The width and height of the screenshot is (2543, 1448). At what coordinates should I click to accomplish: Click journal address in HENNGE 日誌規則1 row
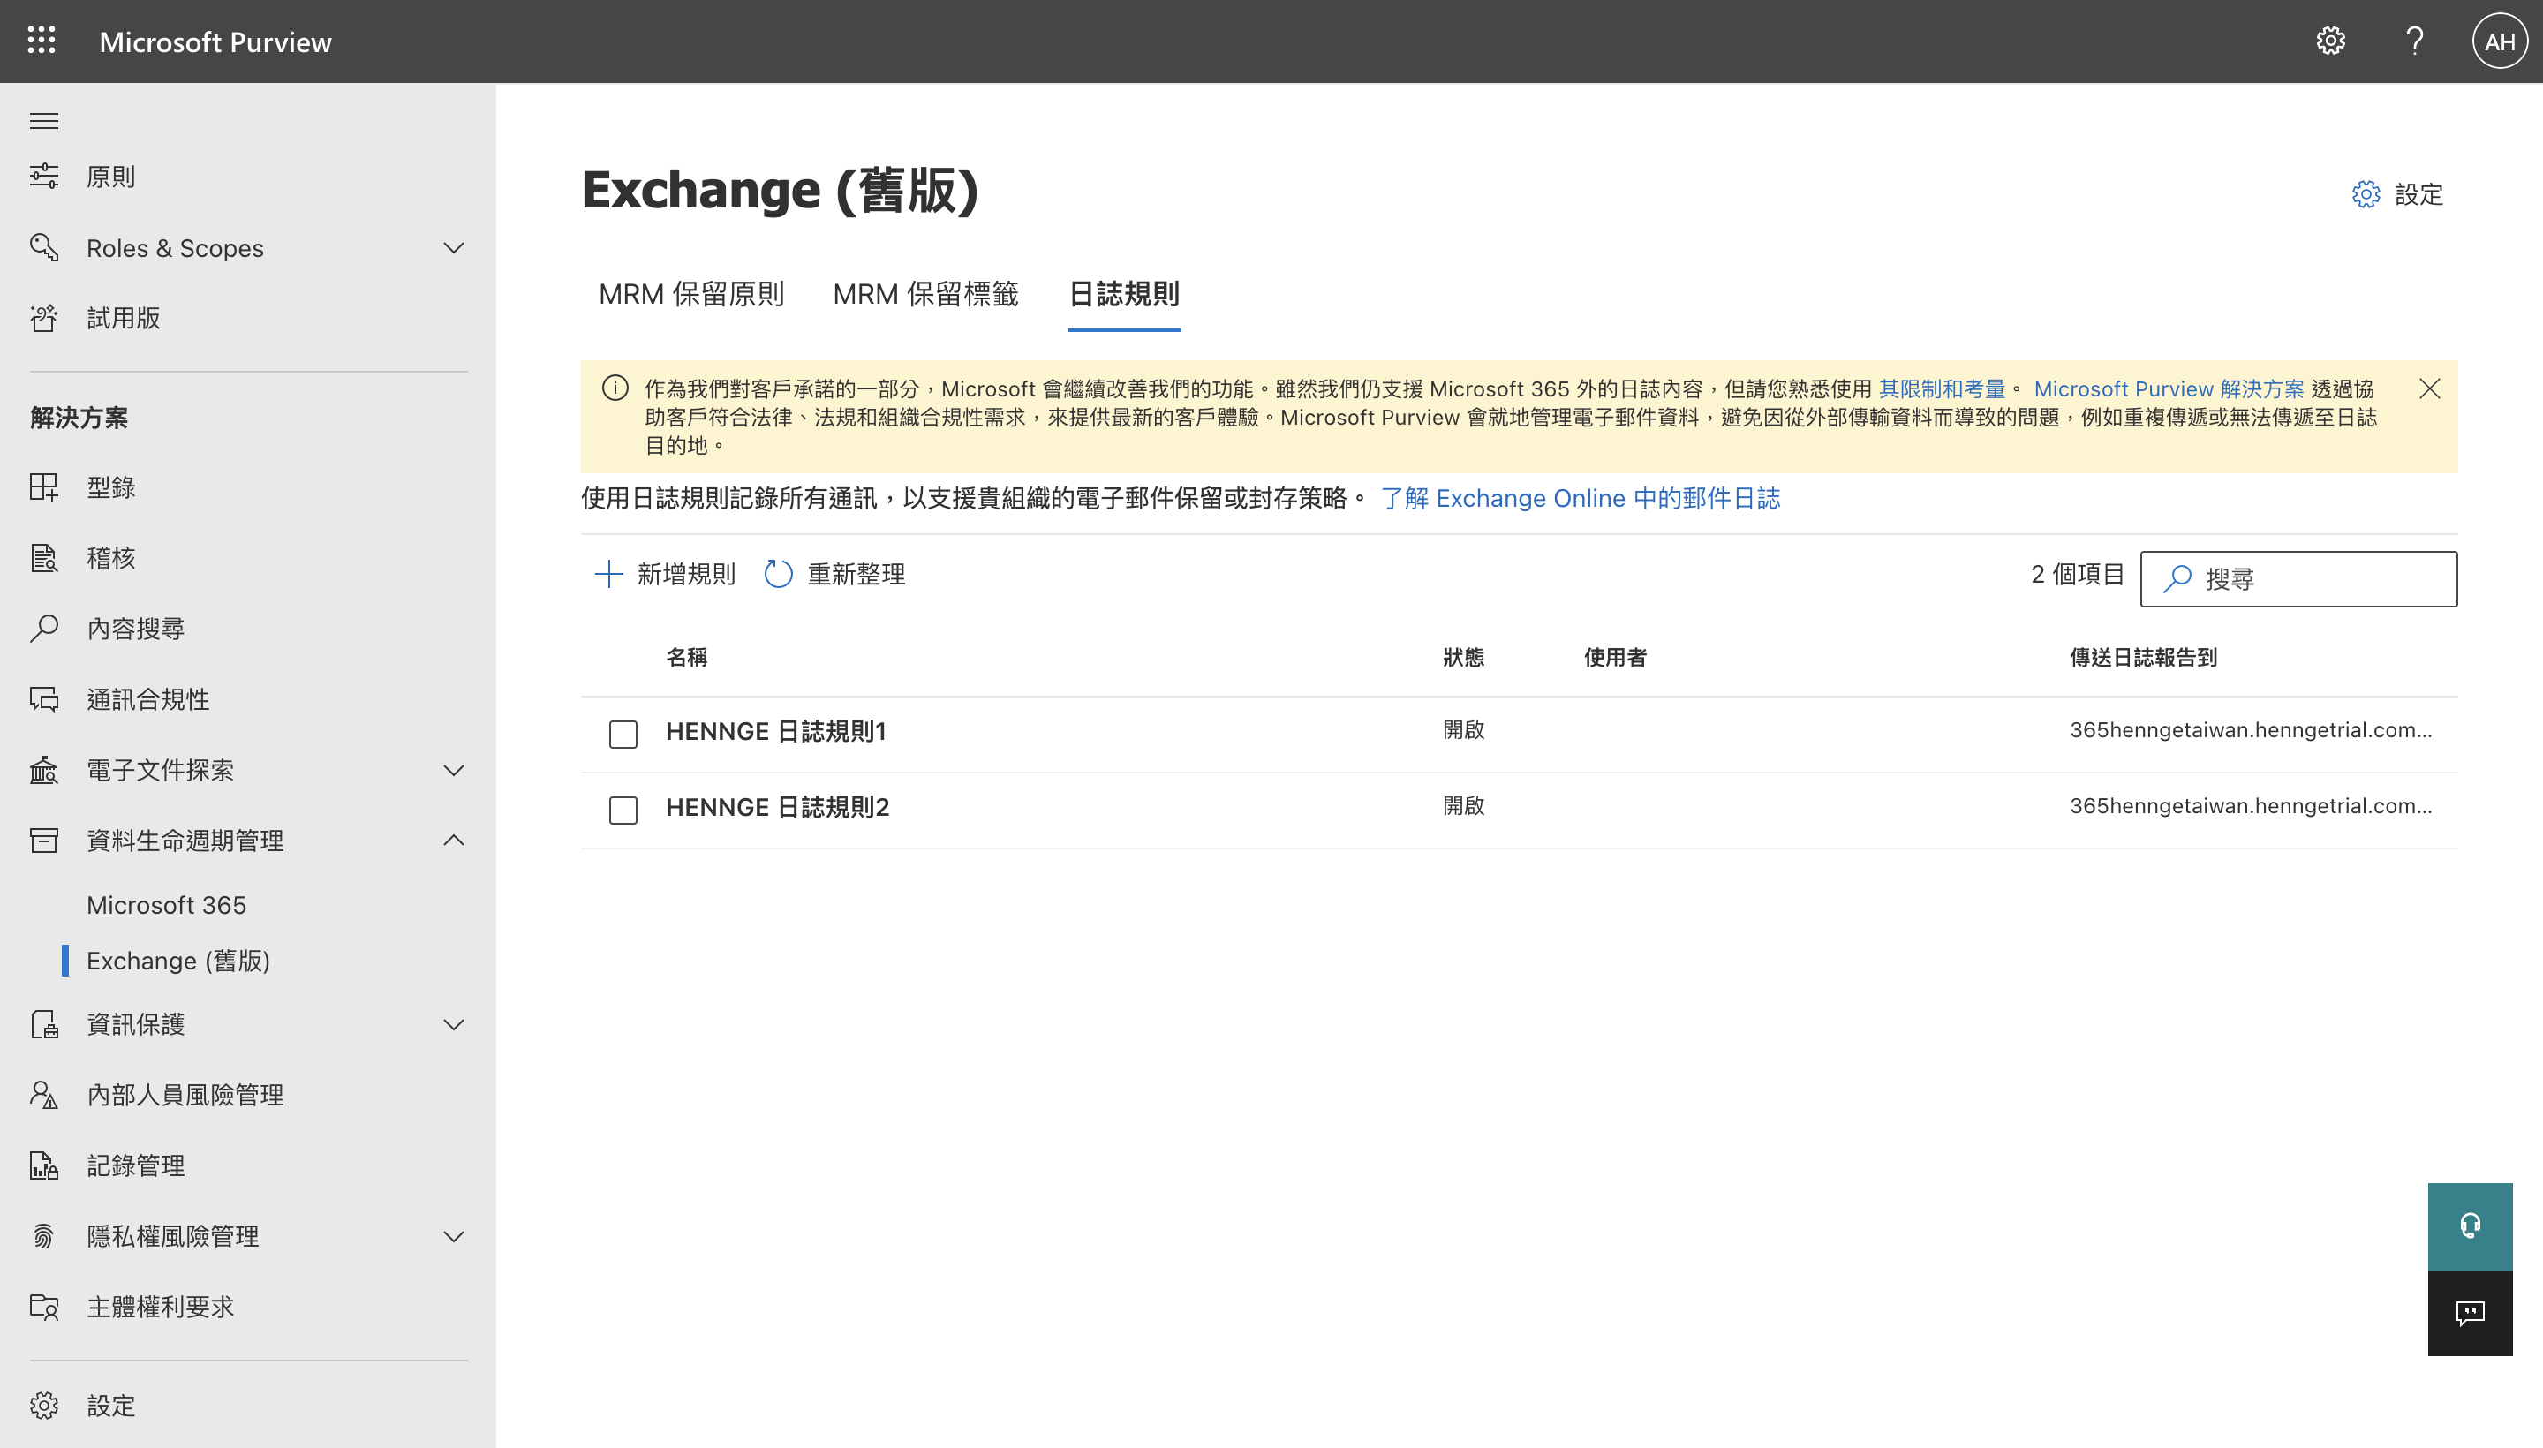pos(2251,730)
